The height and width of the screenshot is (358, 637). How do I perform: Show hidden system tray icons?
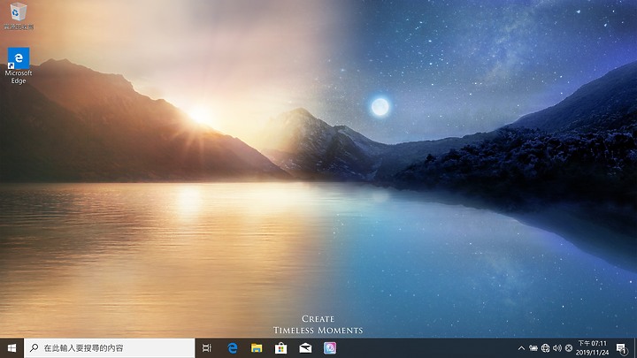[x=521, y=348]
